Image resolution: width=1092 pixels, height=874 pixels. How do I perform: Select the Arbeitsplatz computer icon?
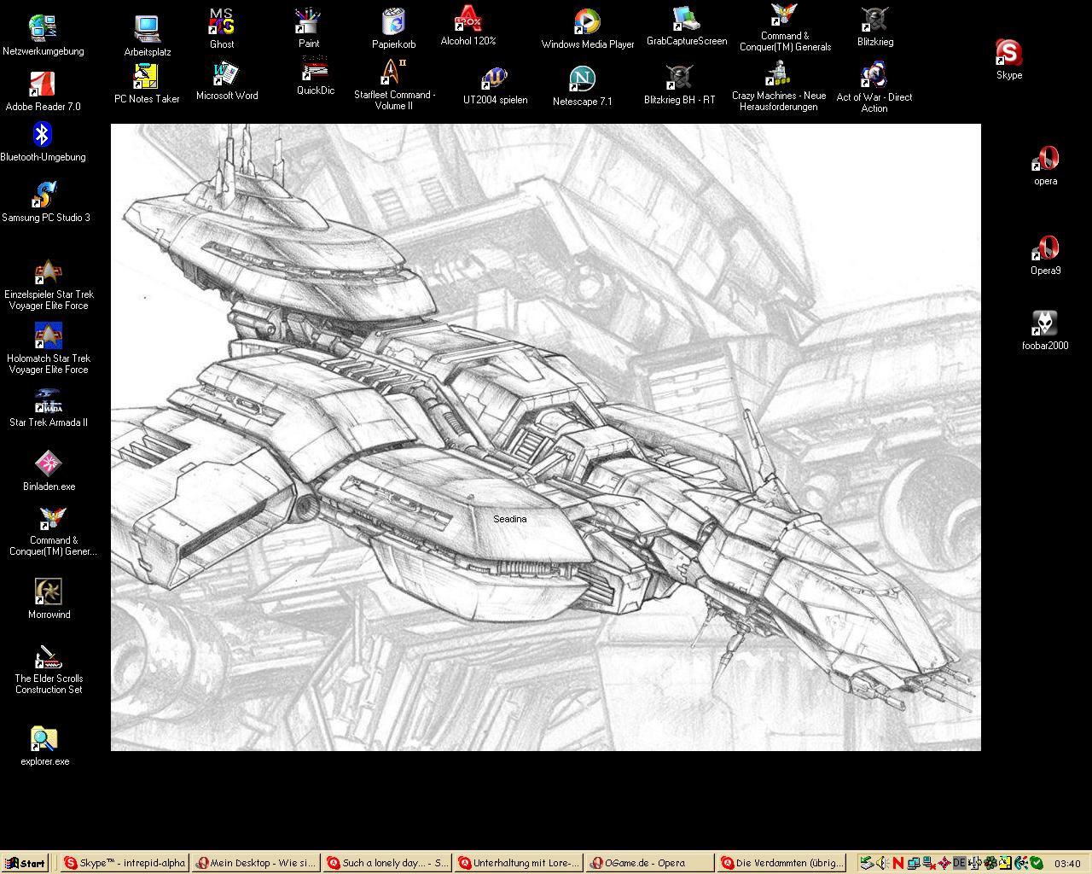click(x=148, y=31)
